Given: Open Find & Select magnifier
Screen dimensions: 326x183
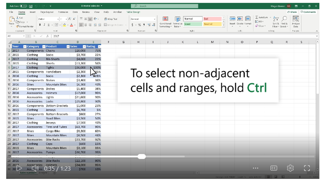Looking at the screenshot, I should (x=284, y=22).
